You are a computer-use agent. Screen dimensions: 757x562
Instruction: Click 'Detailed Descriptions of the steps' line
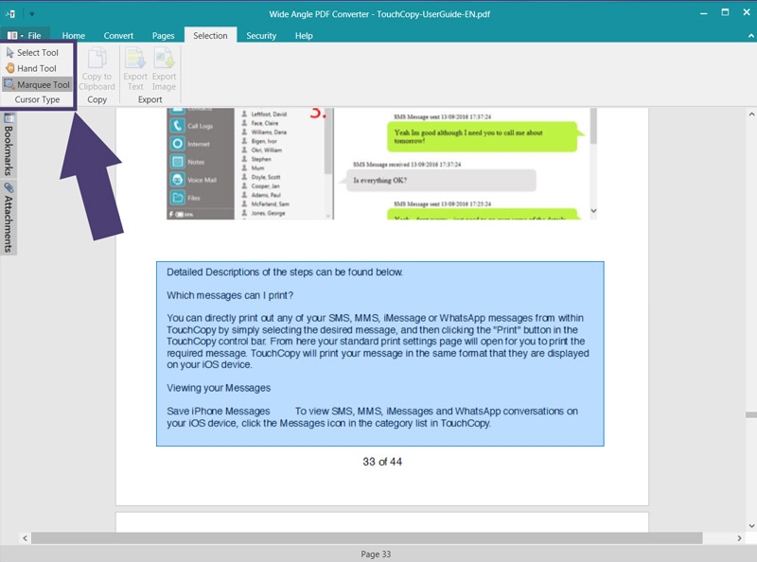285,272
